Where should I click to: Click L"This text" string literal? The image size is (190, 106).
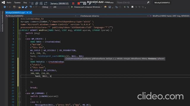(38, 67)
